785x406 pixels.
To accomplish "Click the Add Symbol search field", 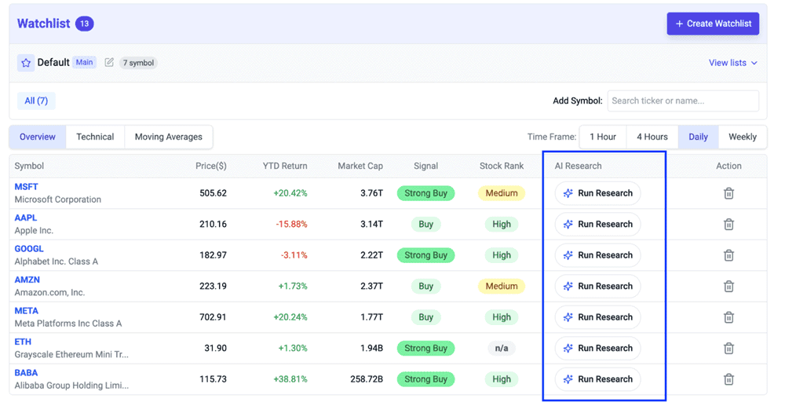I will pyautogui.click(x=682, y=101).
